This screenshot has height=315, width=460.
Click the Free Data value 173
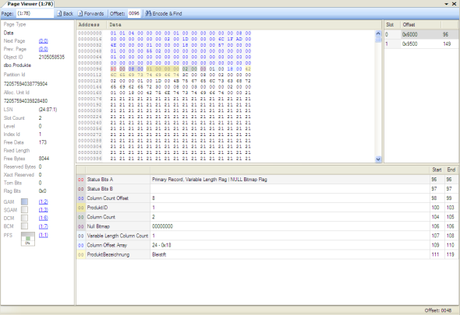[43, 142]
